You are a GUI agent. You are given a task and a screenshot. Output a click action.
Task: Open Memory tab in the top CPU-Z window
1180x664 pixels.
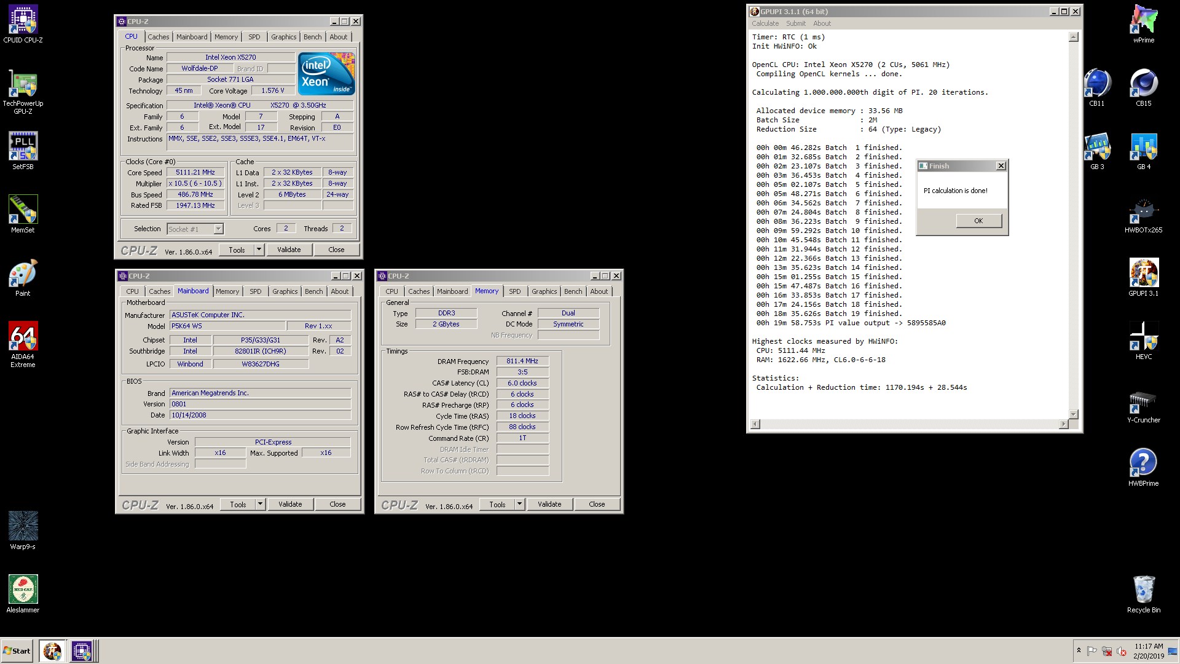pyautogui.click(x=226, y=37)
